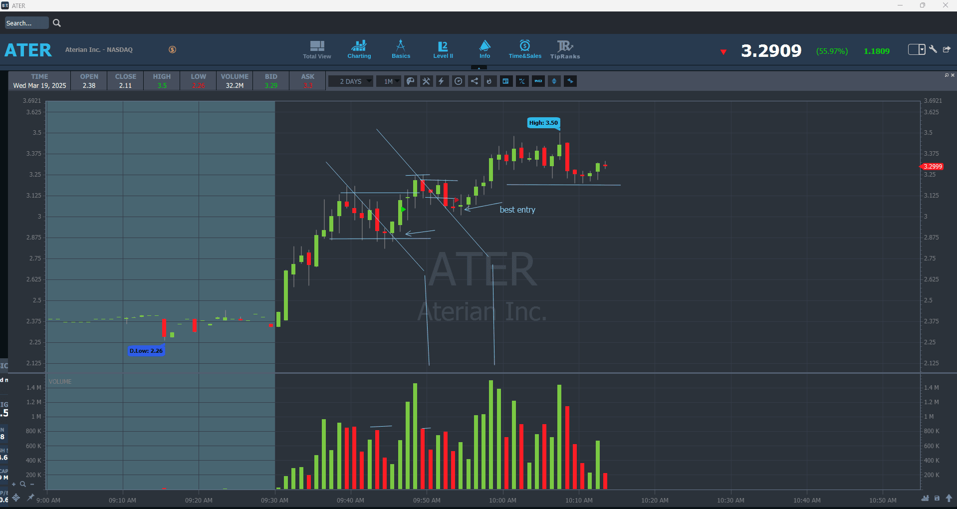Click the search magnifier icon
The height and width of the screenshot is (509, 957).
57,23
